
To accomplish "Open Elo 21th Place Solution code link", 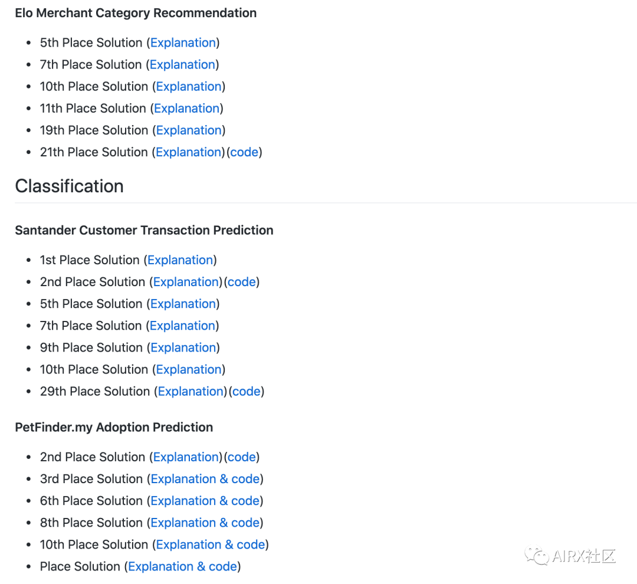I will 245,152.
